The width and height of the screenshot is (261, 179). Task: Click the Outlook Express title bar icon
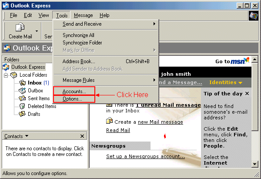point(6,6)
